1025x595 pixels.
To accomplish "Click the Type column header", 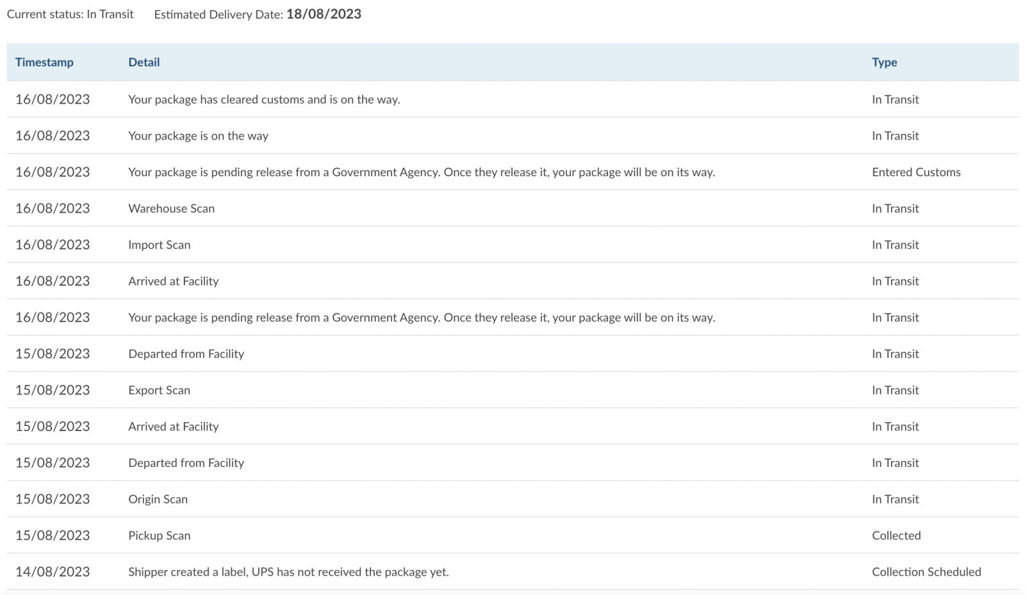I will pyautogui.click(x=884, y=62).
